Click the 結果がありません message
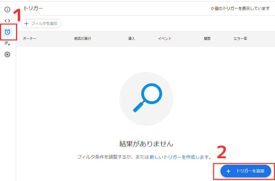 point(146,143)
